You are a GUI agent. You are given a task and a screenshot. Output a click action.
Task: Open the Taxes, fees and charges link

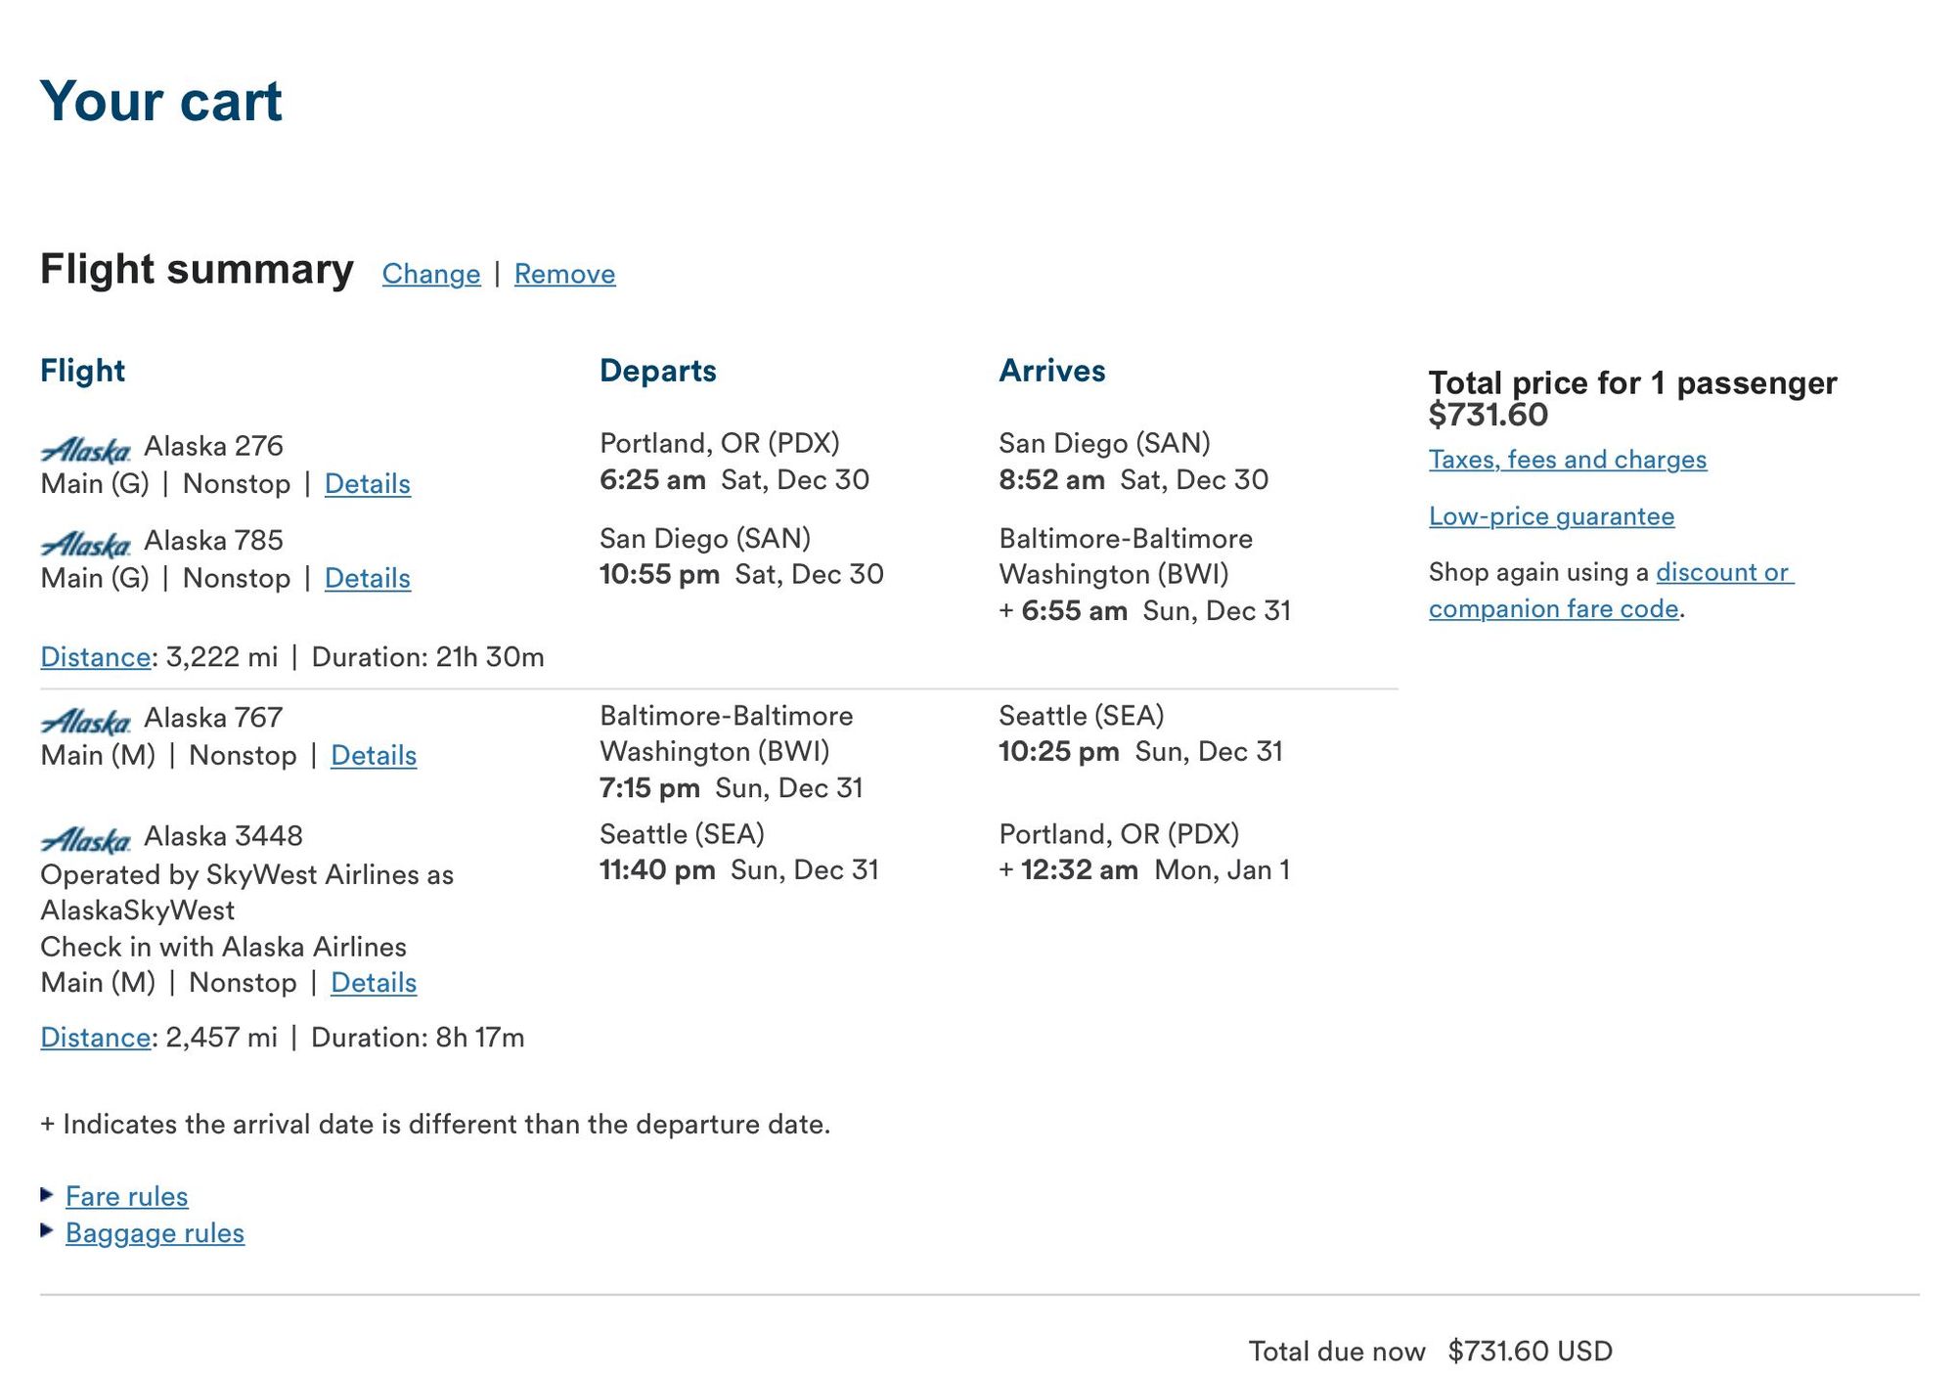click(x=1567, y=460)
